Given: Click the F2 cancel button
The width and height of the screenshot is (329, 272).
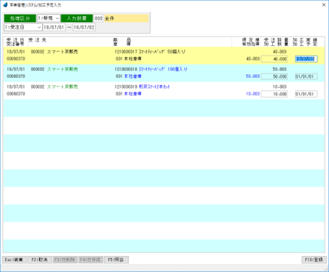Looking at the screenshot, I should (40, 260).
